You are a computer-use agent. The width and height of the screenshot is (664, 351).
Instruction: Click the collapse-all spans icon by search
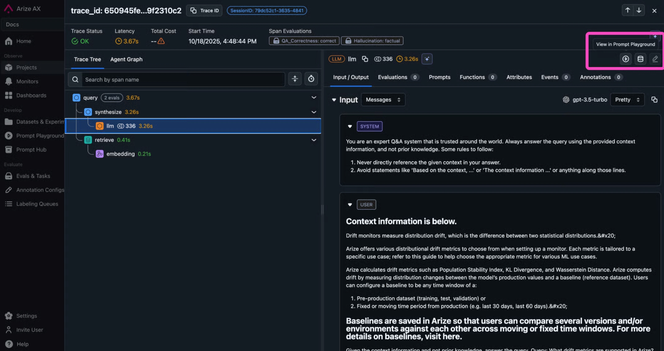pos(295,79)
